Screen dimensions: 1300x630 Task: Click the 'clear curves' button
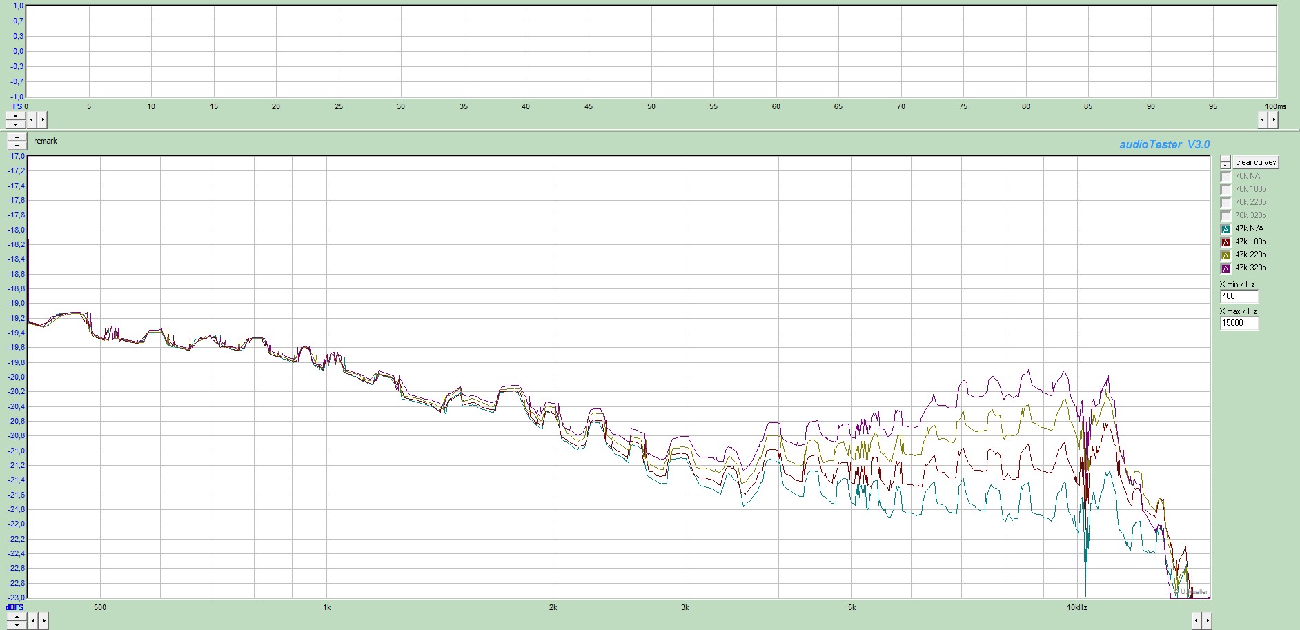tap(1255, 162)
